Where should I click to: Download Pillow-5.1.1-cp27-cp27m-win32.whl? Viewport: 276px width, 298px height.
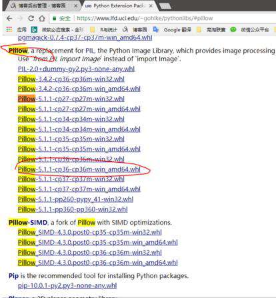tap(71, 99)
